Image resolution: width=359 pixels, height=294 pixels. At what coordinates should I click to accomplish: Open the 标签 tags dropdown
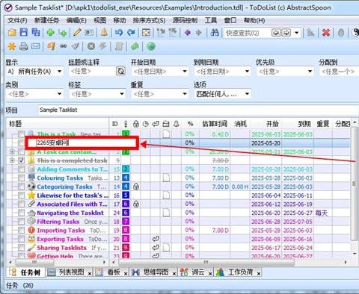122,94
